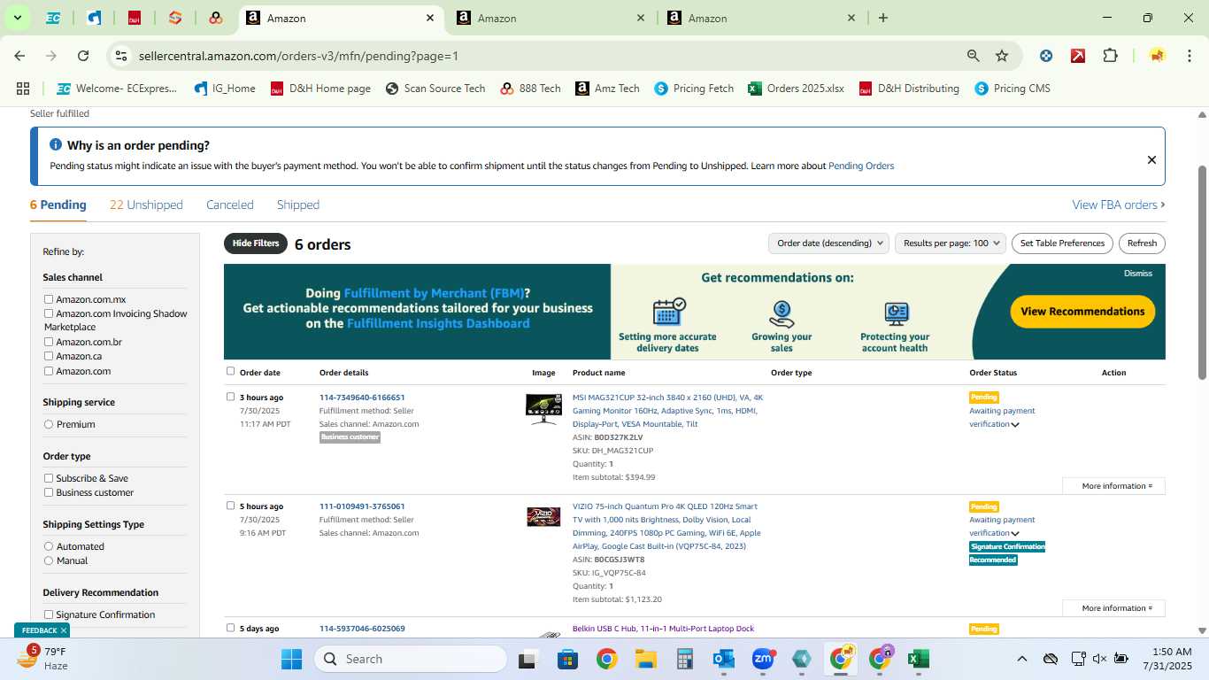The image size is (1209, 680).
Task: Check Amazon.com Invoicing Shadow Marketplace filter
Action: click(x=49, y=313)
